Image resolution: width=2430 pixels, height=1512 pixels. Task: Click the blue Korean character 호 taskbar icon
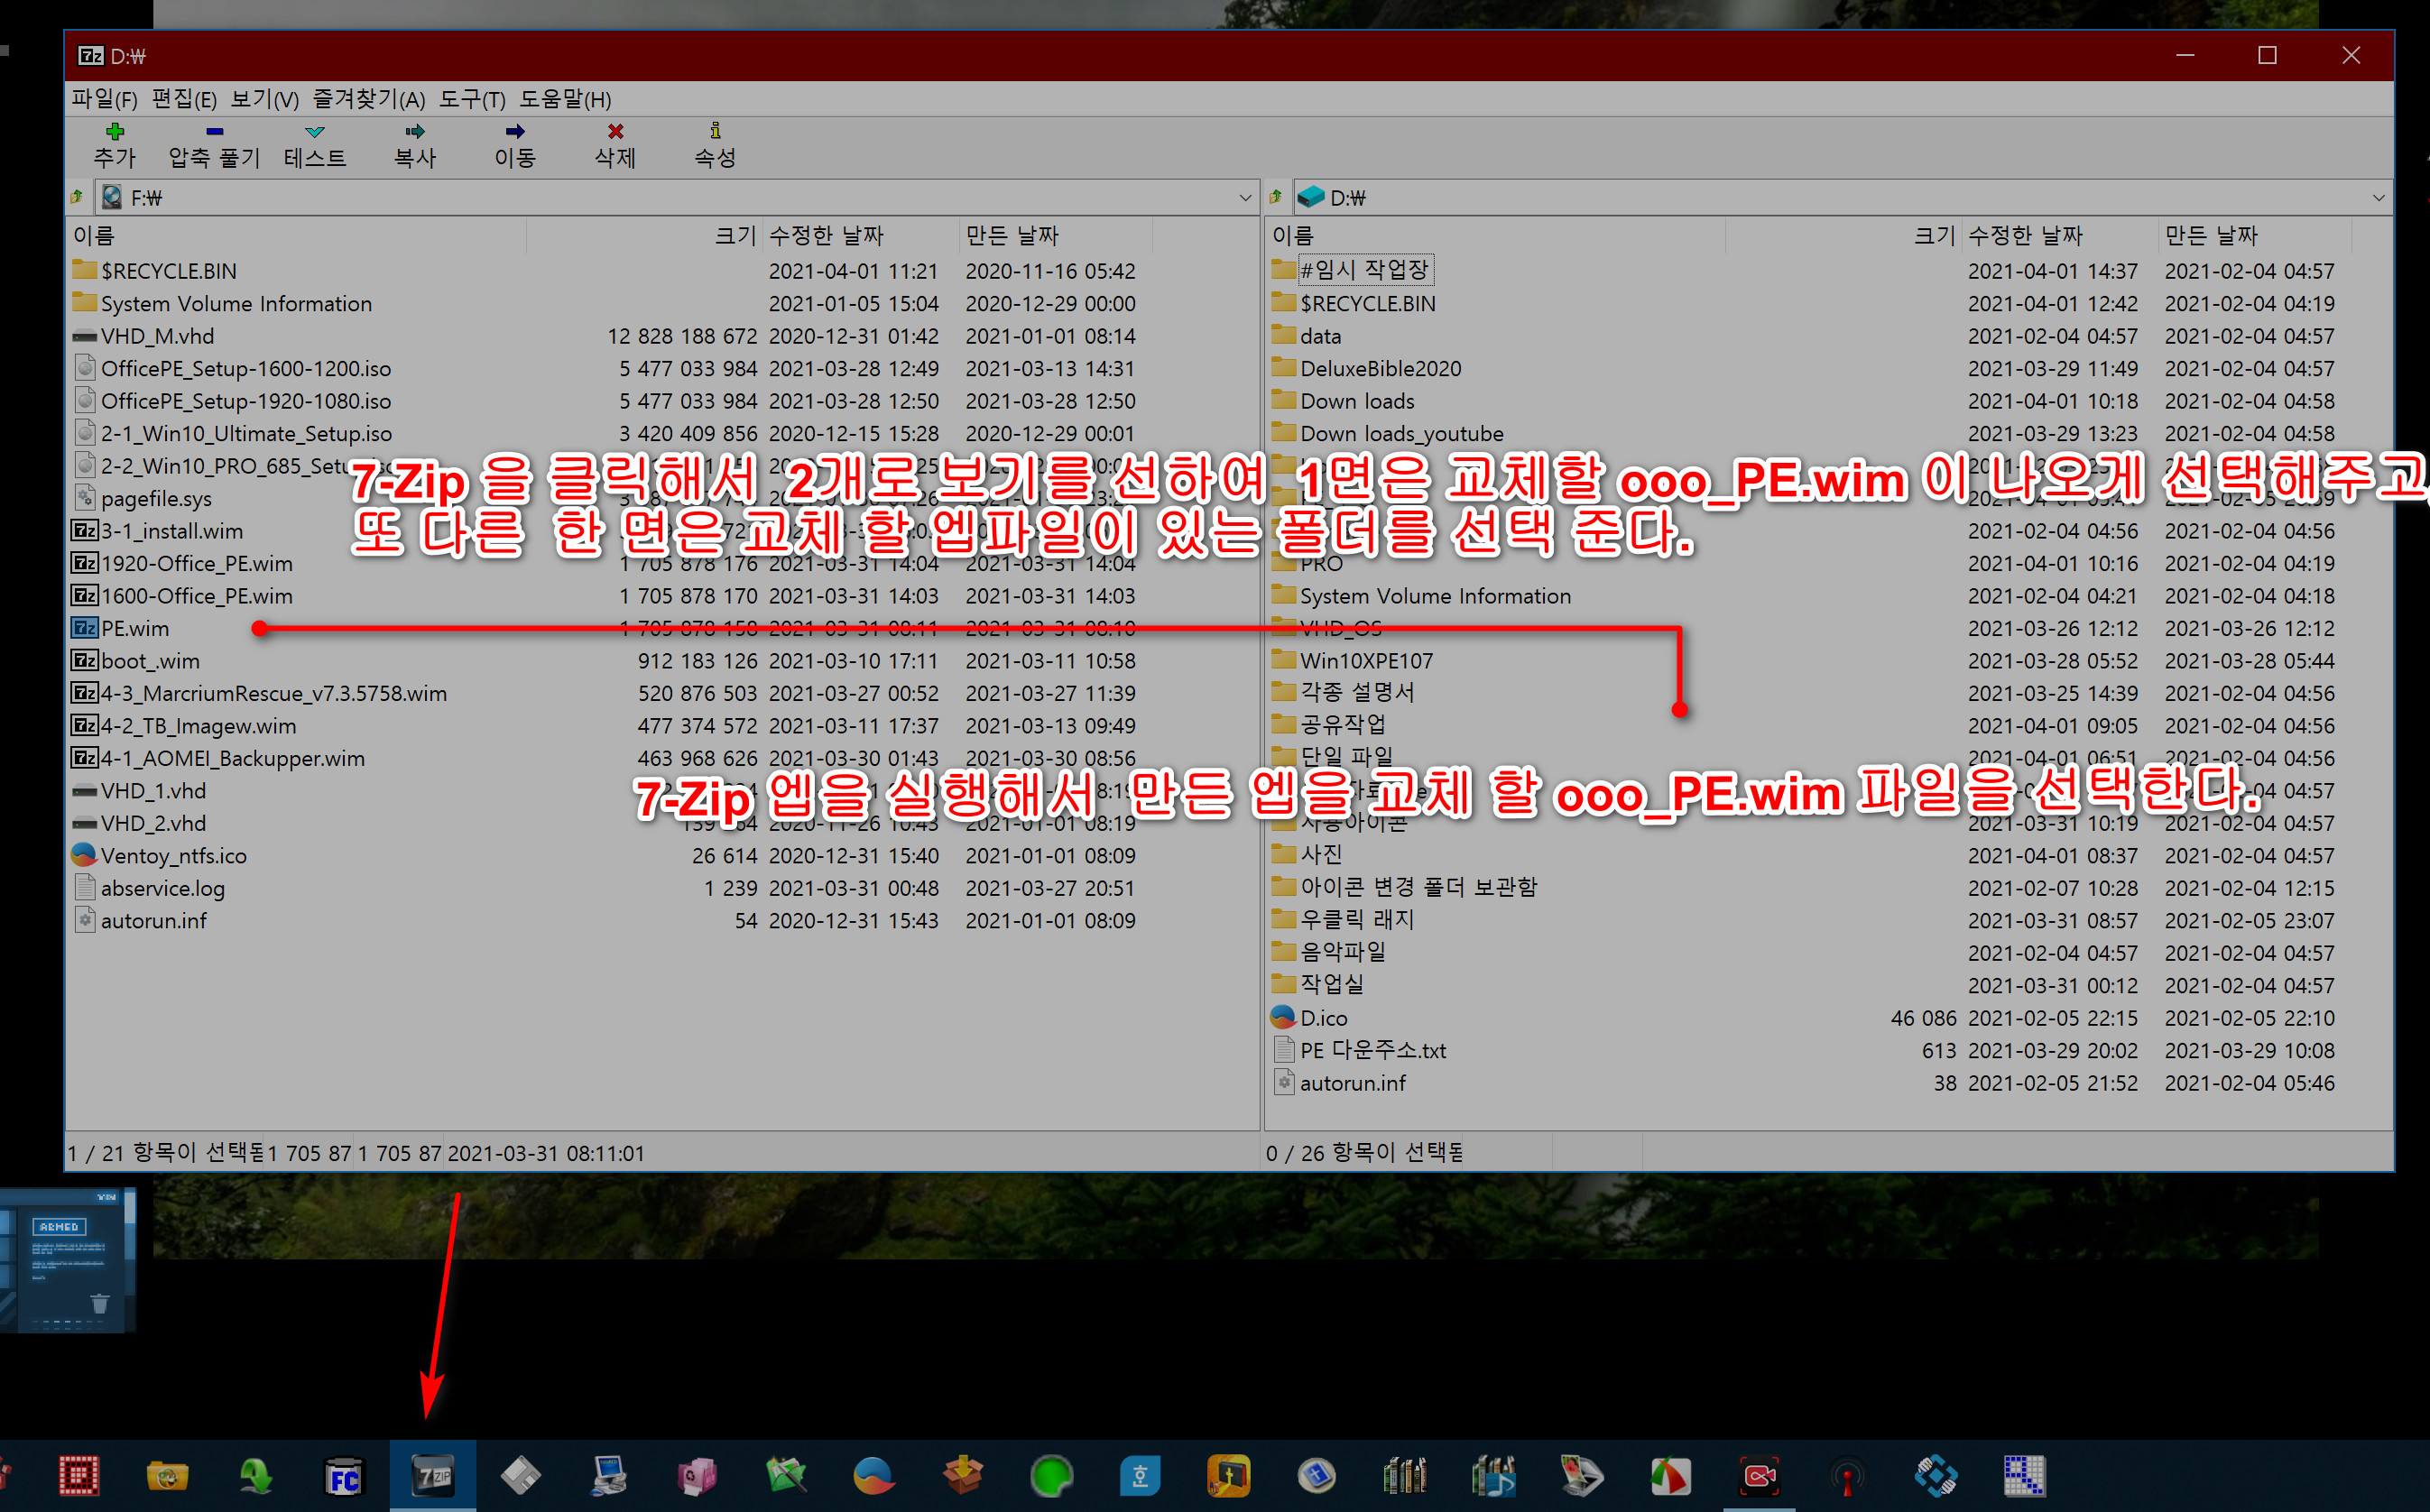pyautogui.click(x=1140, y=1476)
